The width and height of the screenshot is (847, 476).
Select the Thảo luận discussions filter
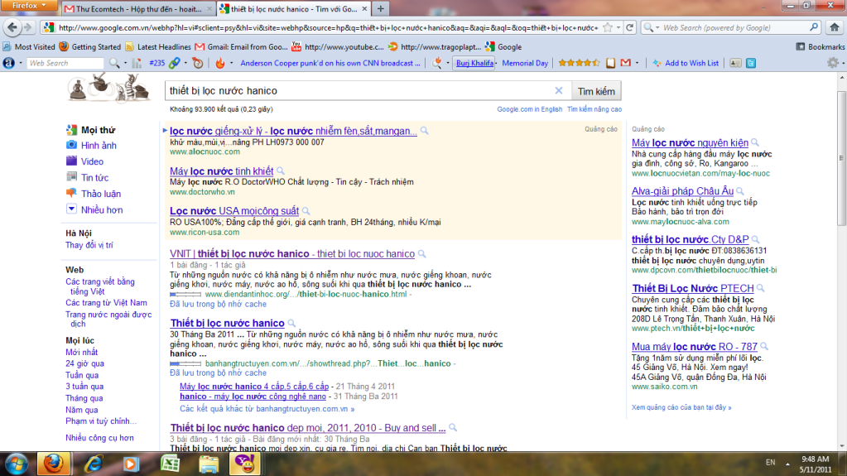coord(100,194)
